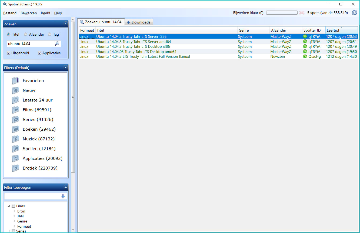The height and width of the screenshot is (233, 360).
Task: Click the green check for Server amd64 row
Action: tap(305, 42)
